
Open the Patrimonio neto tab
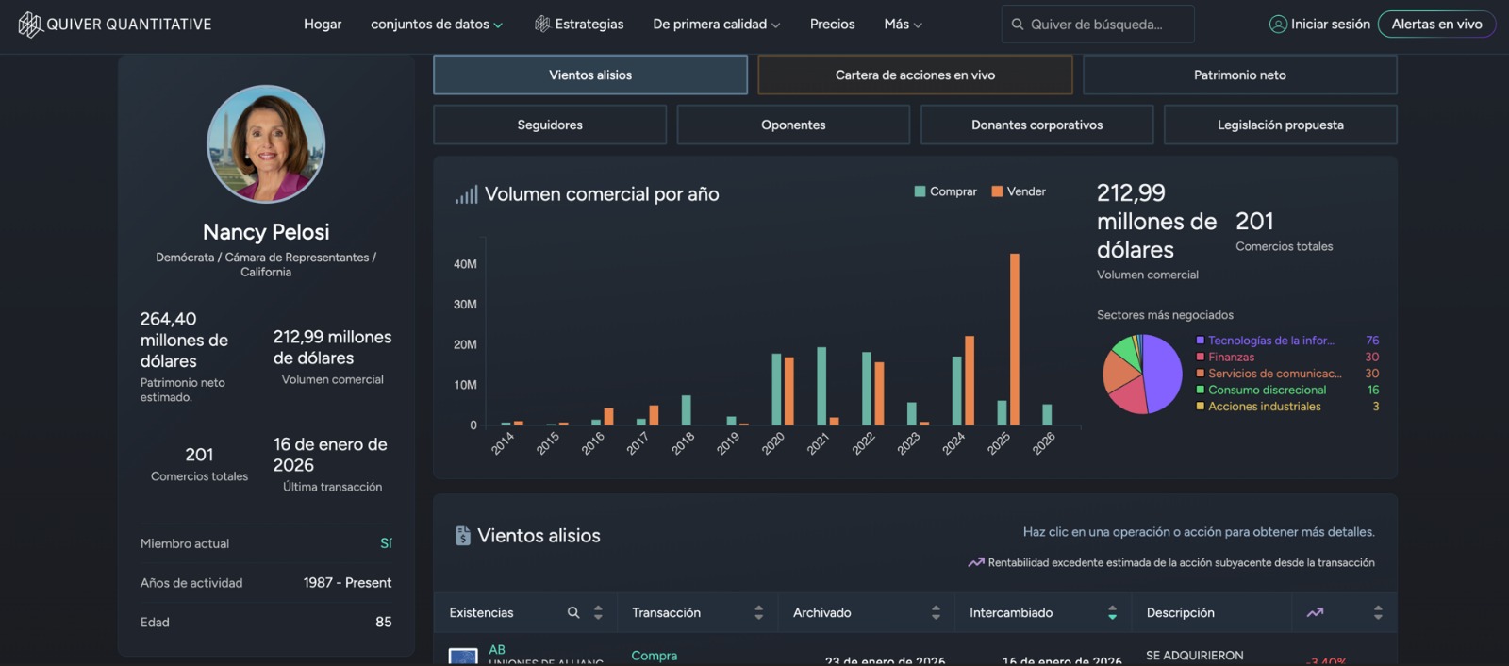1239,75
